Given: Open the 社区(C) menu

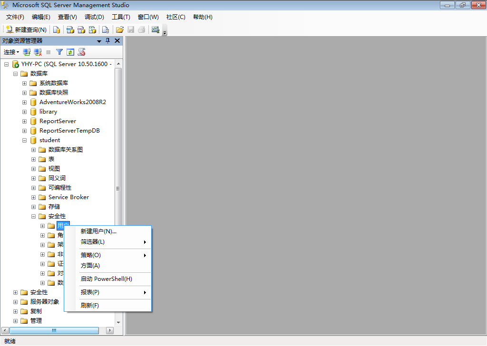Looking at the screenshot, I should [x=176, y=17].
